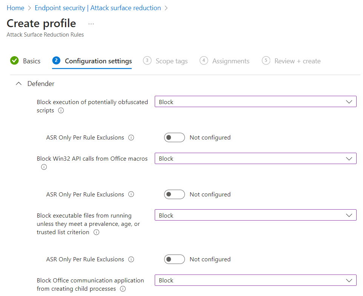Click info icon beside obfuscated scripts setting
Screen dimensions: 363x296
click(61, 111)
